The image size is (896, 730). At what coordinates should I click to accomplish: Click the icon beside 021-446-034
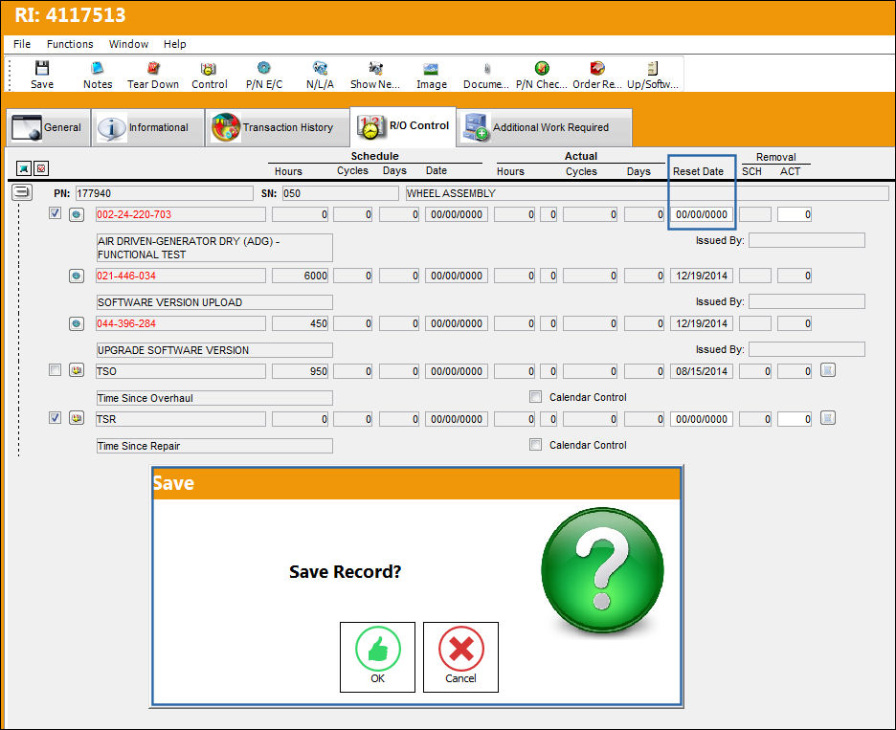point(77,276)
